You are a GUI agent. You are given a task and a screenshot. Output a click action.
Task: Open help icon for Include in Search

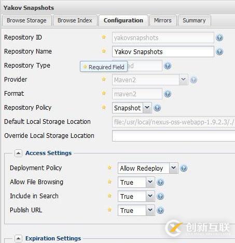click(x=160, y=196)
